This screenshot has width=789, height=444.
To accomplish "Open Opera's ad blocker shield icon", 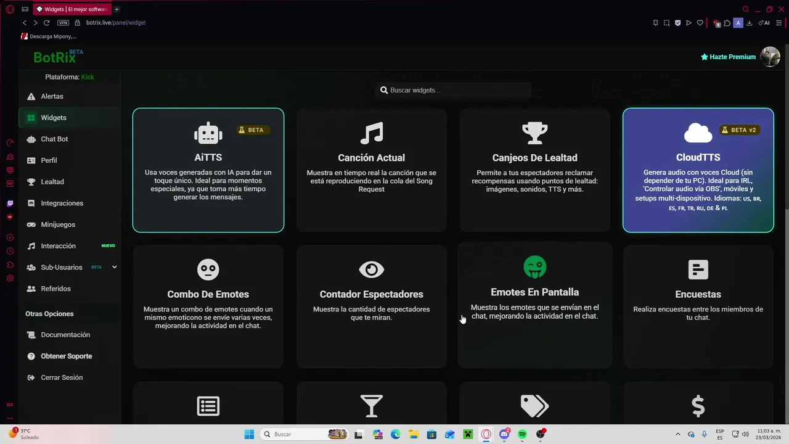I will click(677, 23).
